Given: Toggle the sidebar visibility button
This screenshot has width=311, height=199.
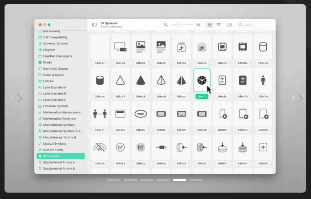Looking at the screenshot, I should coord(95,25).
